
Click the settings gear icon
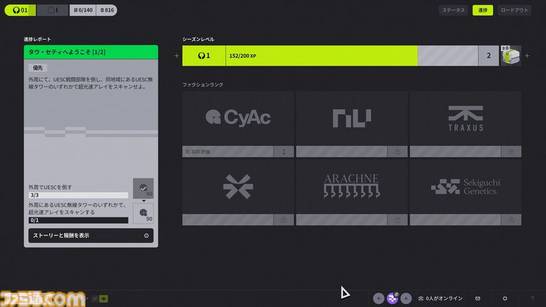tap(505, 298)
